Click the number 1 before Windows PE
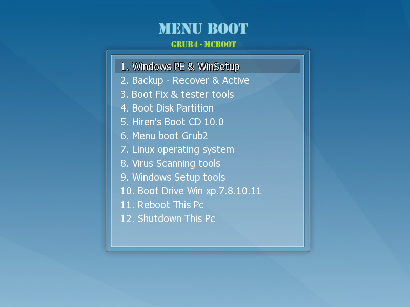The height and width of the screenshot is (307, 410). click(x=123, y=67)
